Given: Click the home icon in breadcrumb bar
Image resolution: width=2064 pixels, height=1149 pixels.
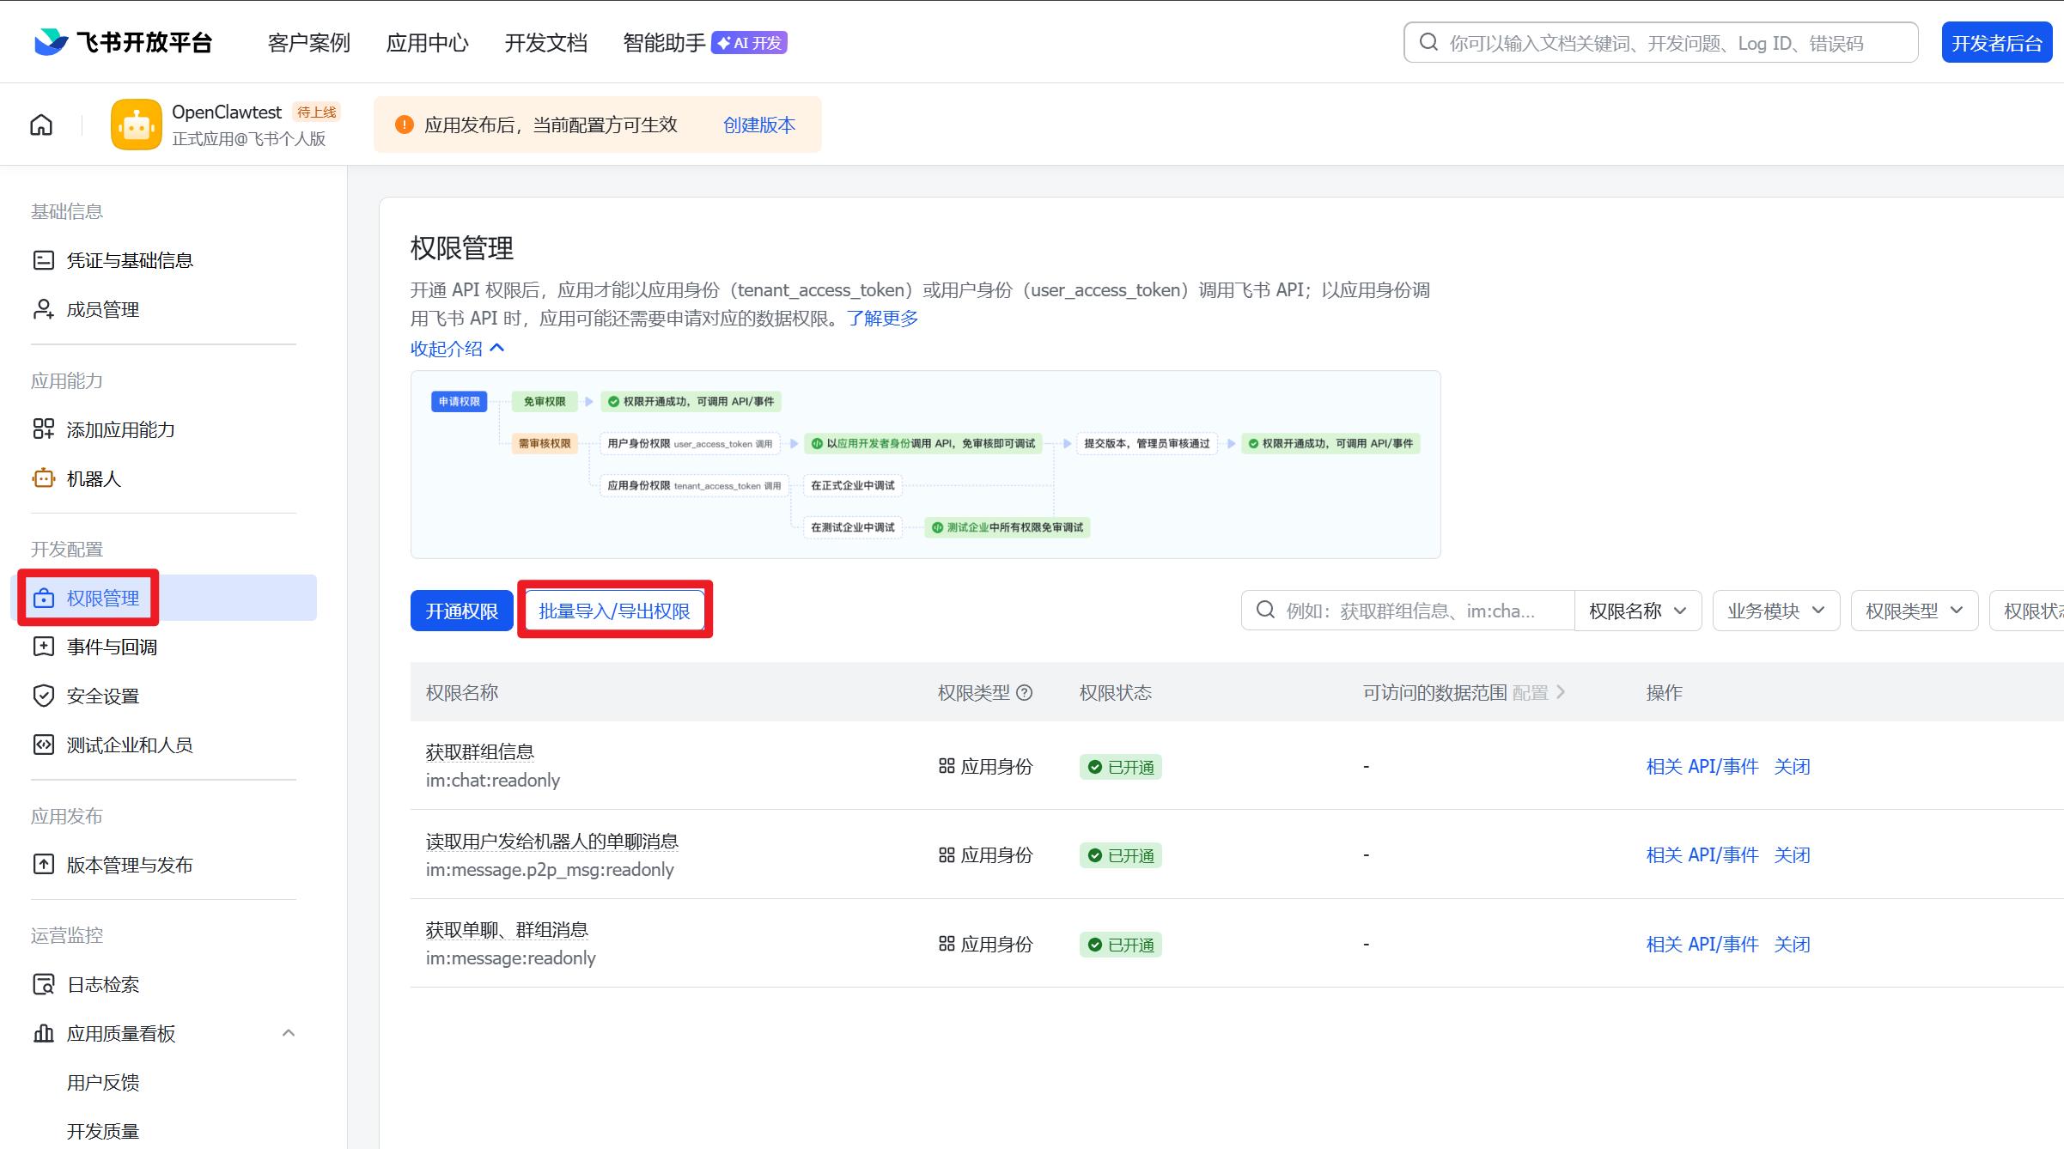Looking at the screenshot, I should coord(41,125).
